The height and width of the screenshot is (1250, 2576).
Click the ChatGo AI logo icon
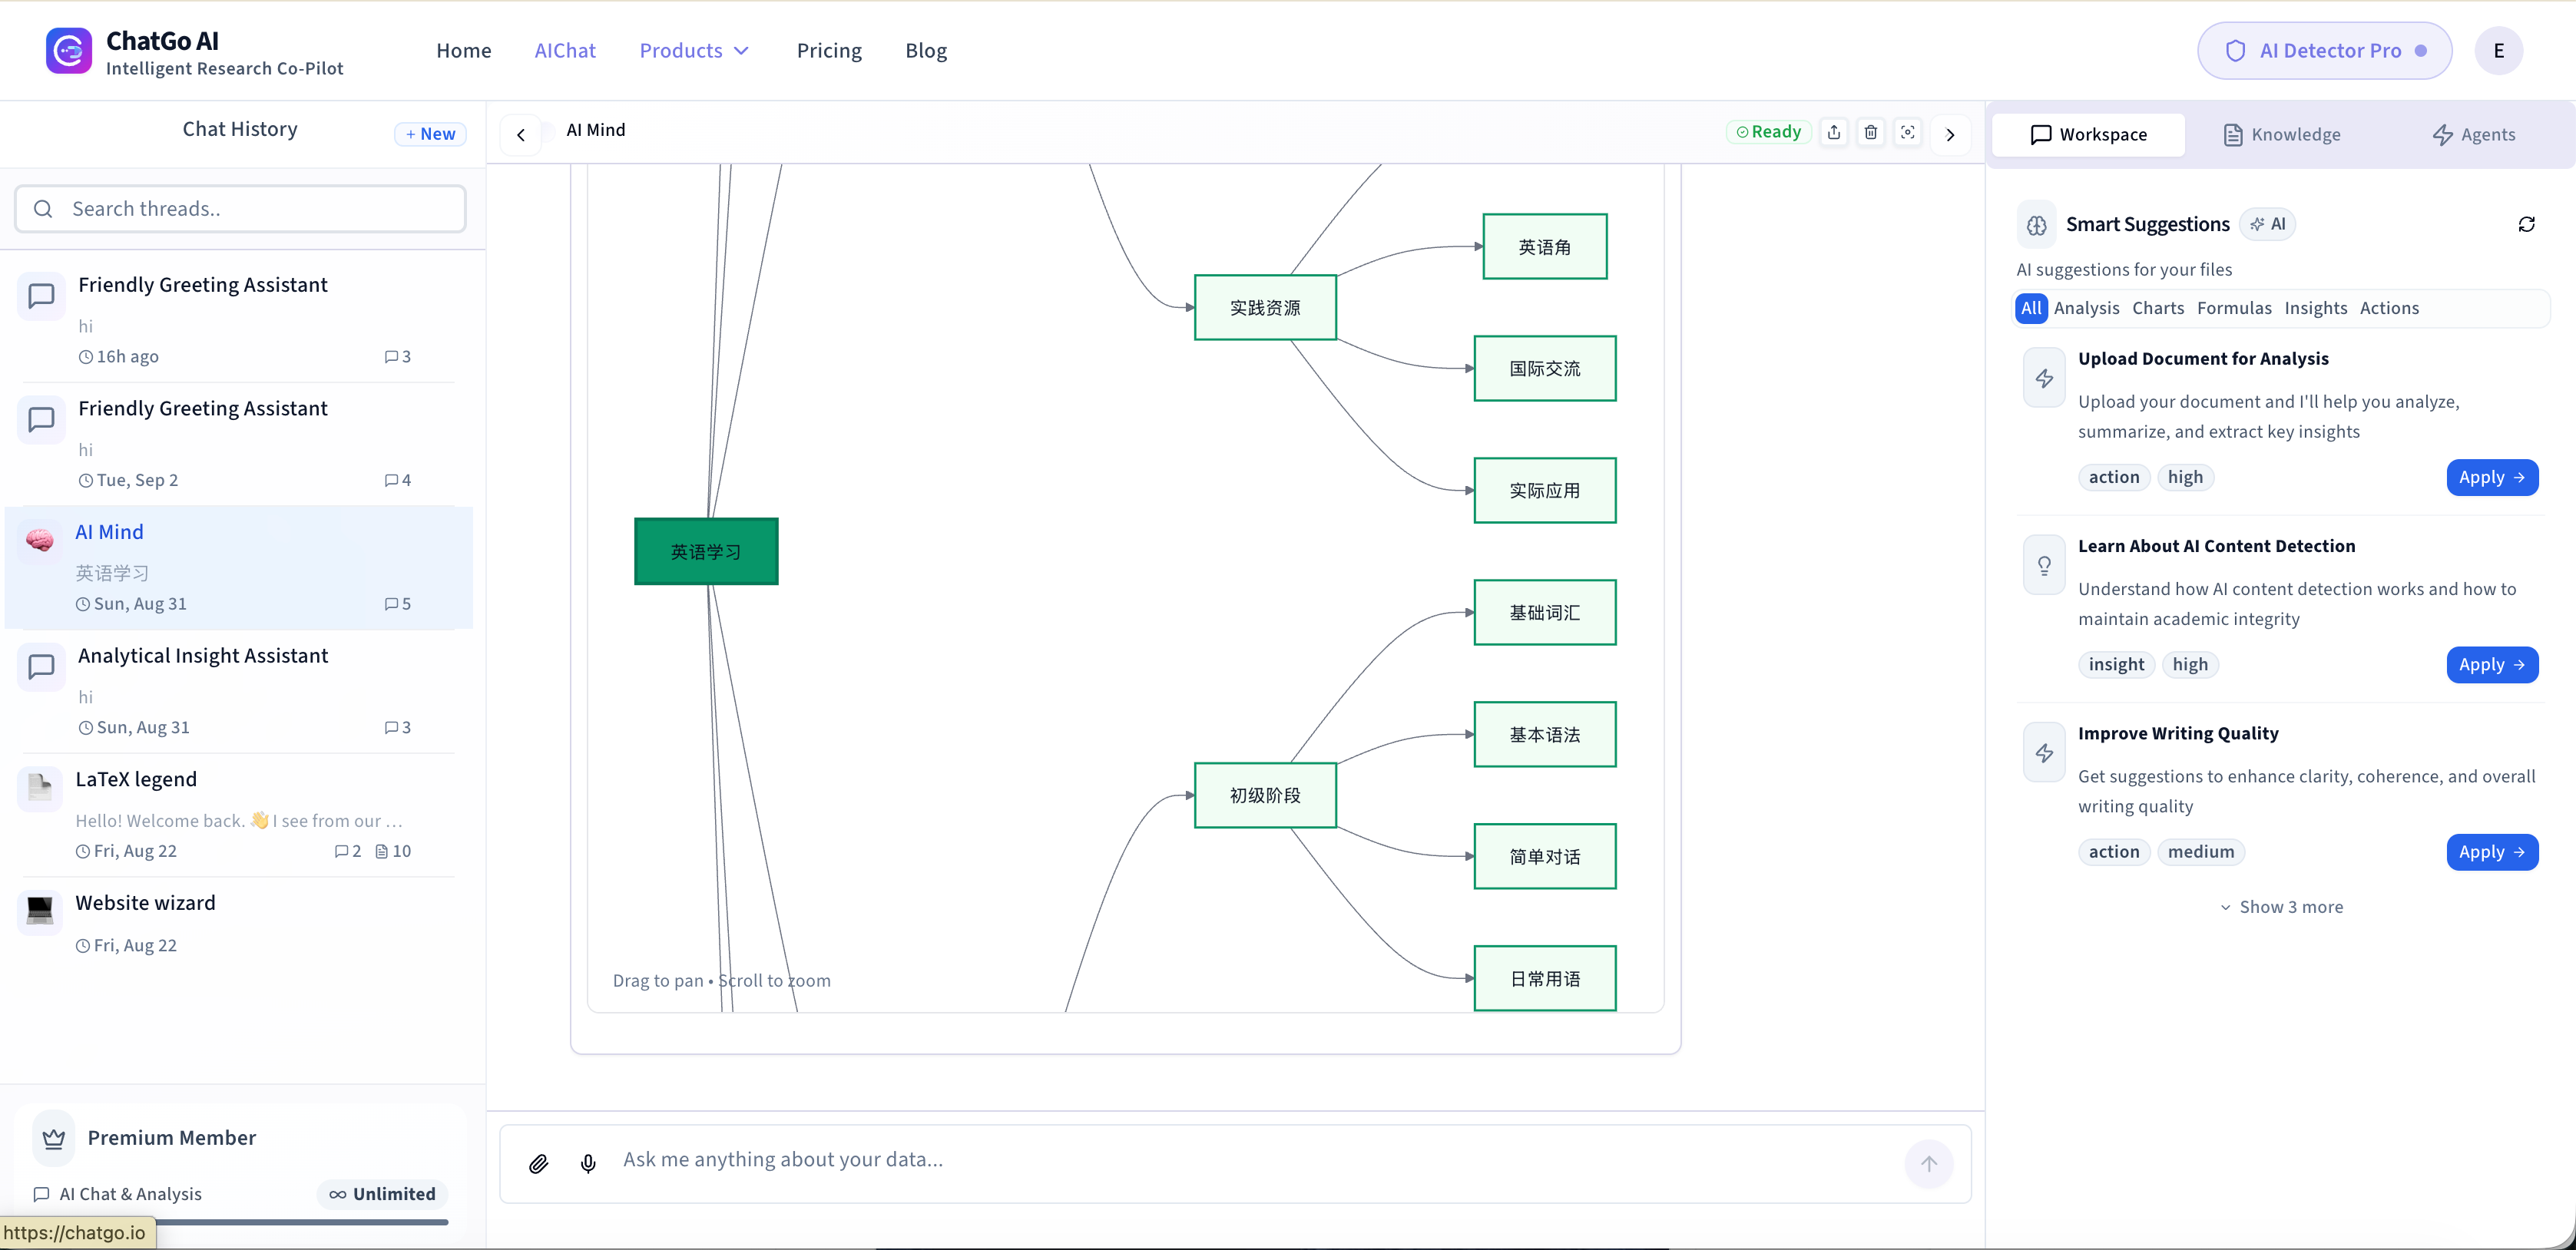pyautogui.click(x=69, y=51)
